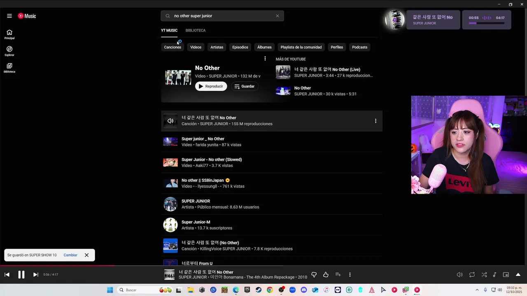This screenshot has width=527, height=296.
Task: Click the Reproducir button
Action: 211,86
